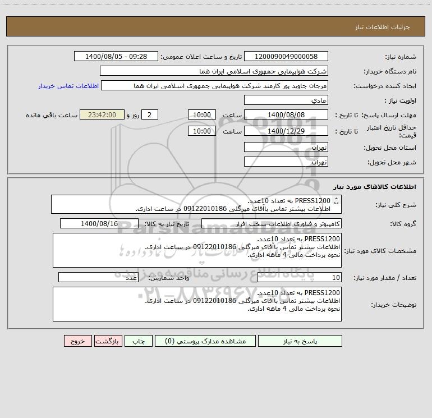Click the delivery province field 'تهران'
Image resolution: width=432 pixels, height=418 pixels.
point(286,147)
